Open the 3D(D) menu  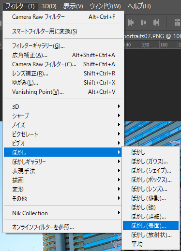(x=49, y=6)
